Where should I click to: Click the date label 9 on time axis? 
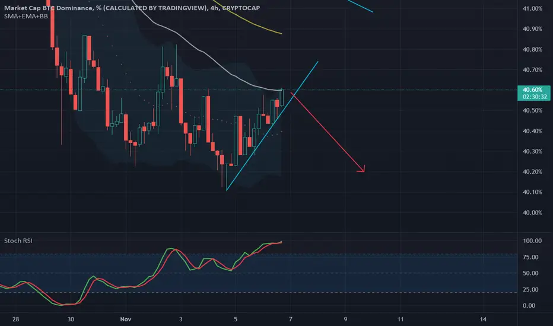click(x=345, y=319)
